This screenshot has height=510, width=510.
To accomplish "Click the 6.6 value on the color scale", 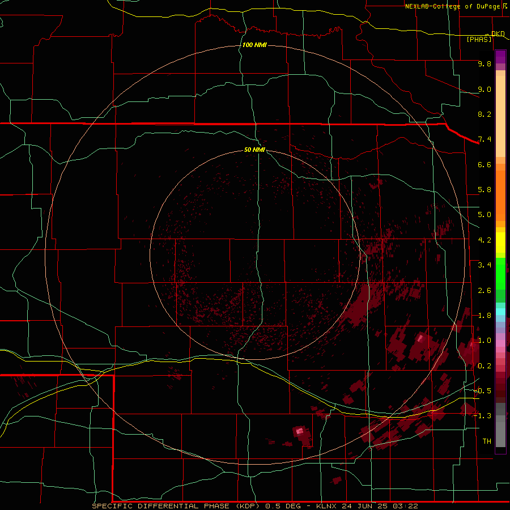I will (484, 164).
